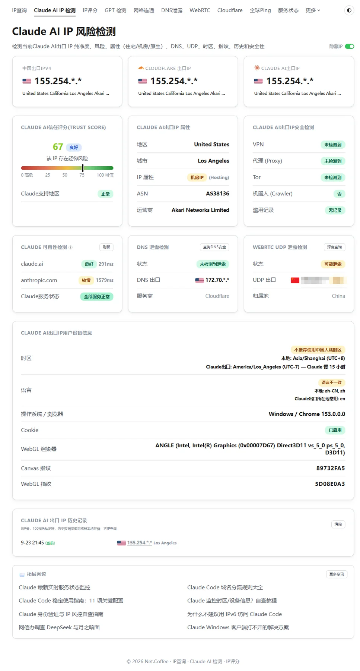This screenshot has height=671, width=360.
Task: Click the Cloudflare logo in exit IP card
Action: click(x=141, y=68)
